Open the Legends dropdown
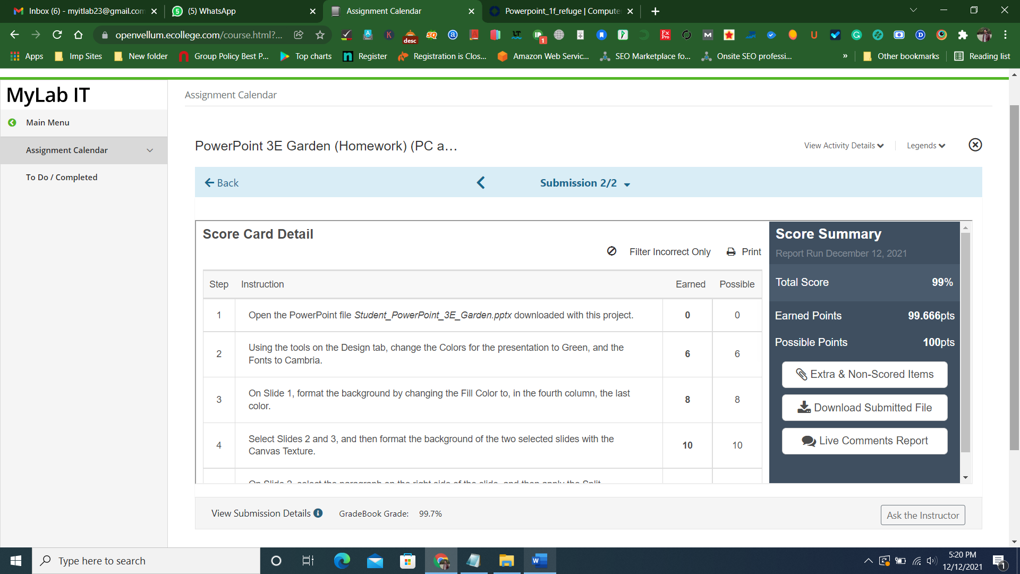 coord(926,146)
